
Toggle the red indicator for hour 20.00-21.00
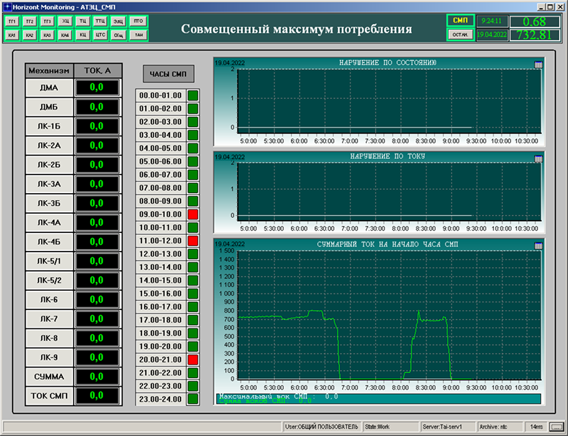(x=192, y=359)
